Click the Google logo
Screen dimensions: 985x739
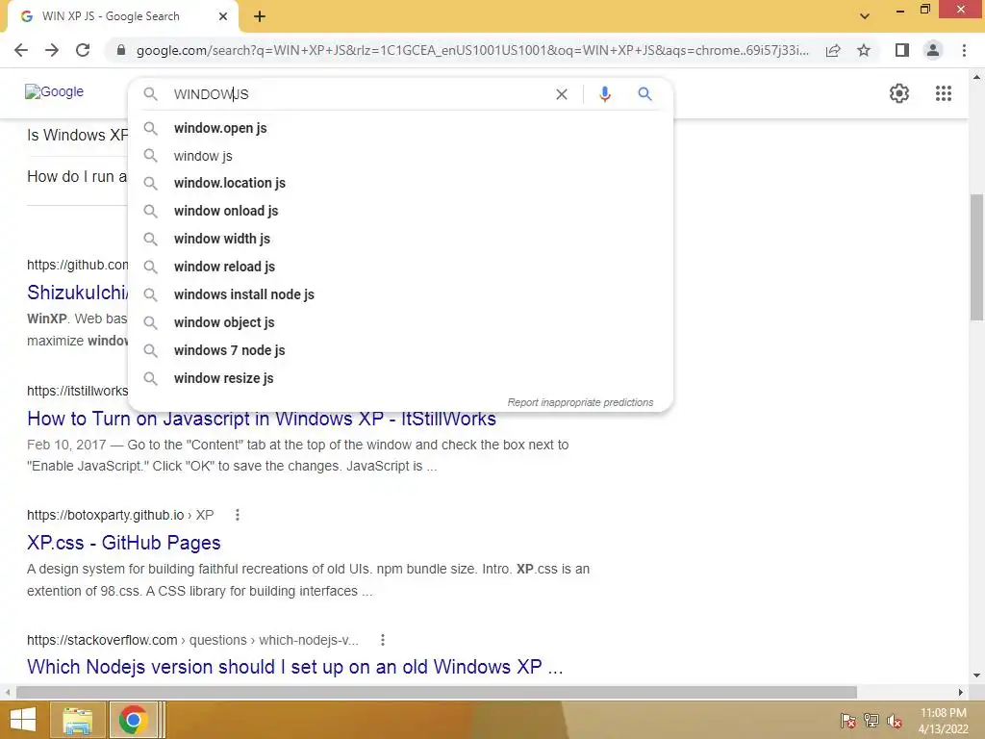(54, 91)
